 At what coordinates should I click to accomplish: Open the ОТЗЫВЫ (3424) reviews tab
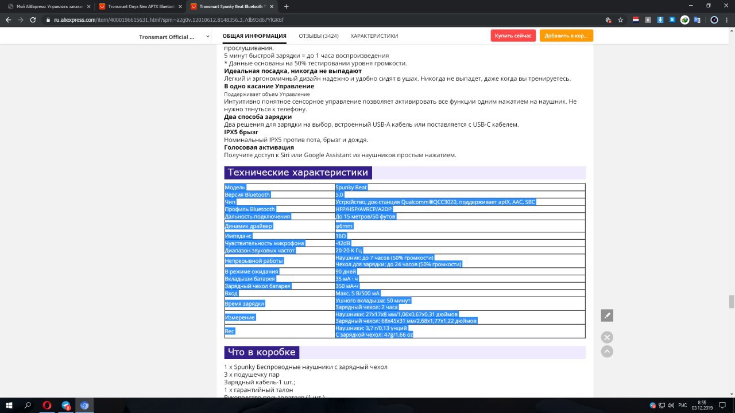coord(319,36)
